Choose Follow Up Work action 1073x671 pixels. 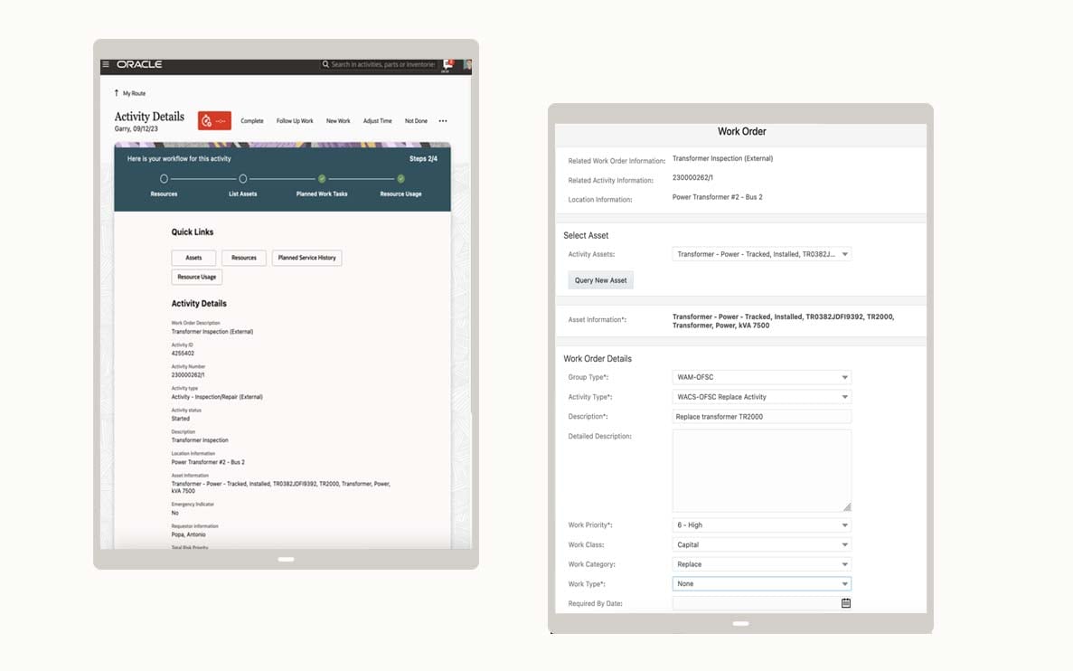pos(295,121)
